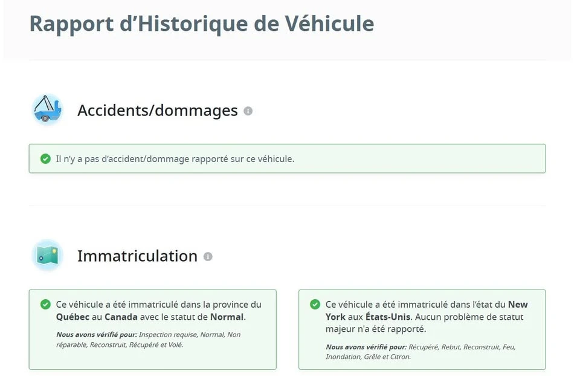
Task: Click the map icon for Immatriculation
Action: pos(47,255)
